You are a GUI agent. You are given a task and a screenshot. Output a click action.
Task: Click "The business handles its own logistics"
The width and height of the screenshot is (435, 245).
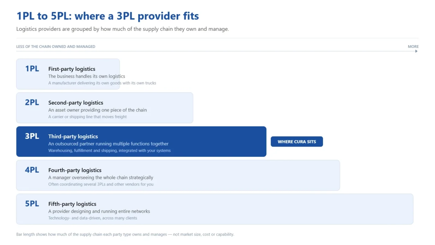(87, 76)
